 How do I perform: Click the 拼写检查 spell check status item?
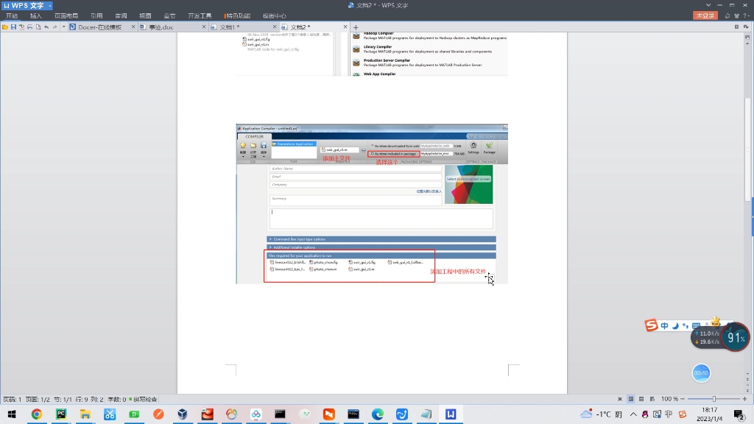143,400
